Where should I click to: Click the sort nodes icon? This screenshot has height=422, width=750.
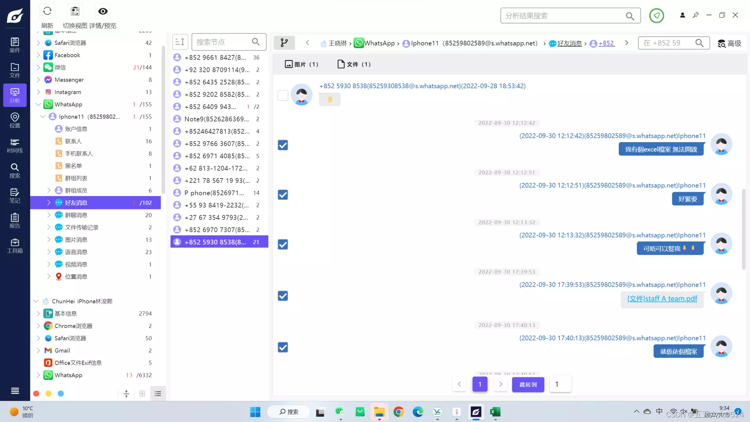pos(180,42)
